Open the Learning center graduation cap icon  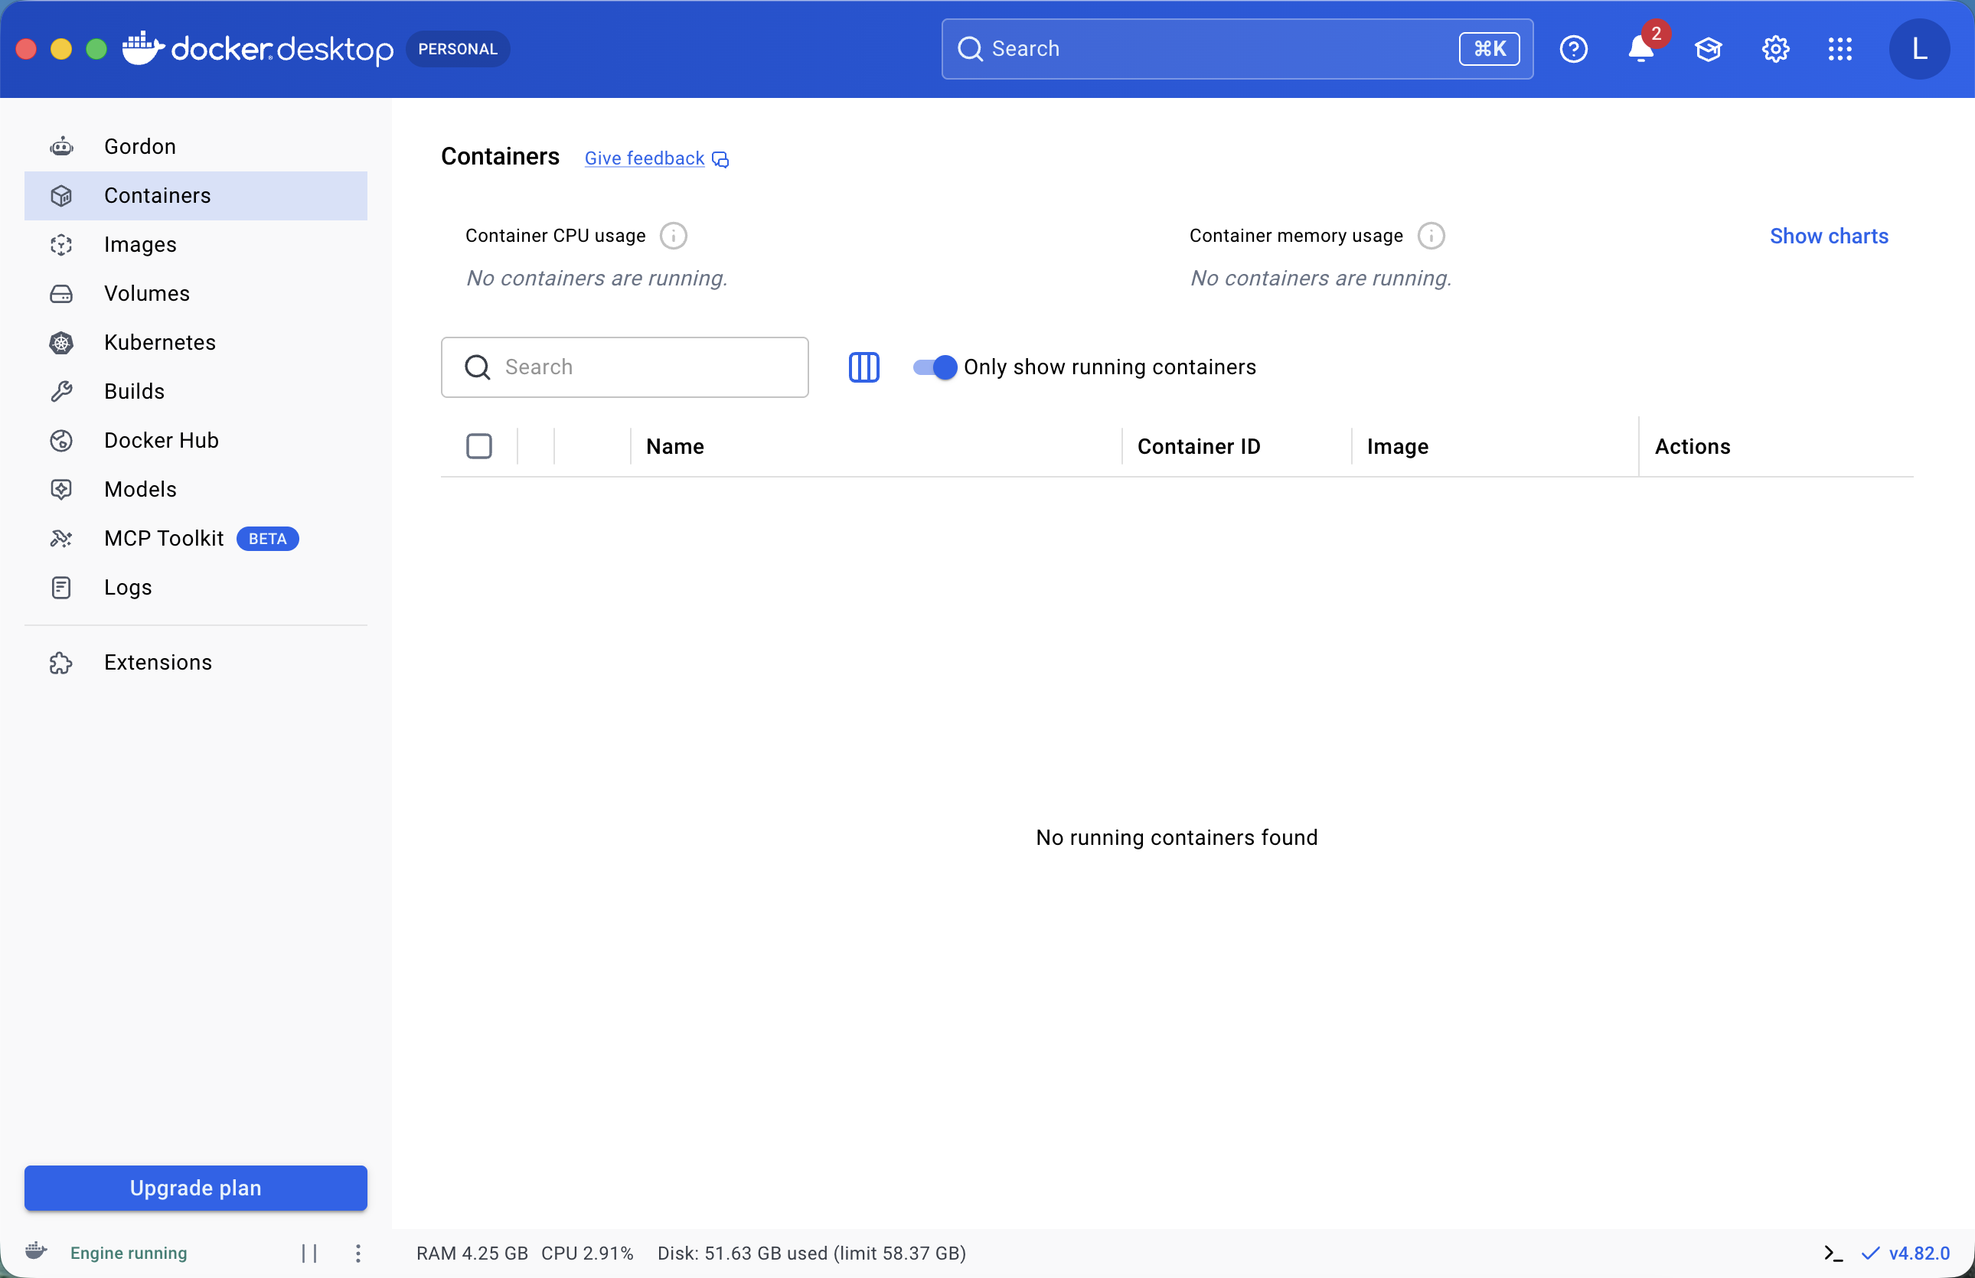click(x=1709, y=49)
